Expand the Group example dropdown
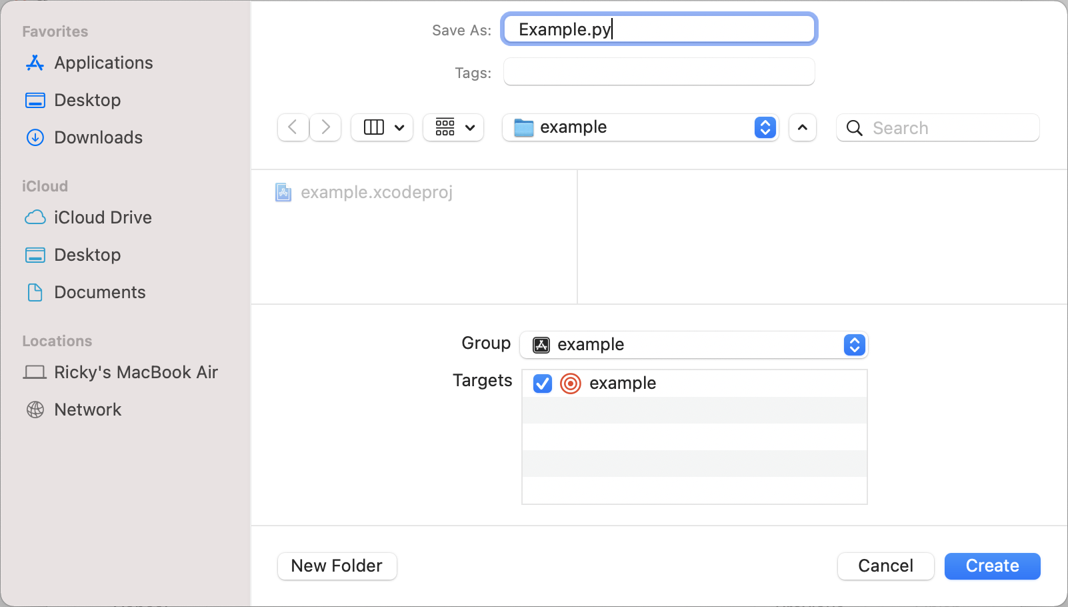Viewport: 1068px width, 607px height. (x=693, y=345)
